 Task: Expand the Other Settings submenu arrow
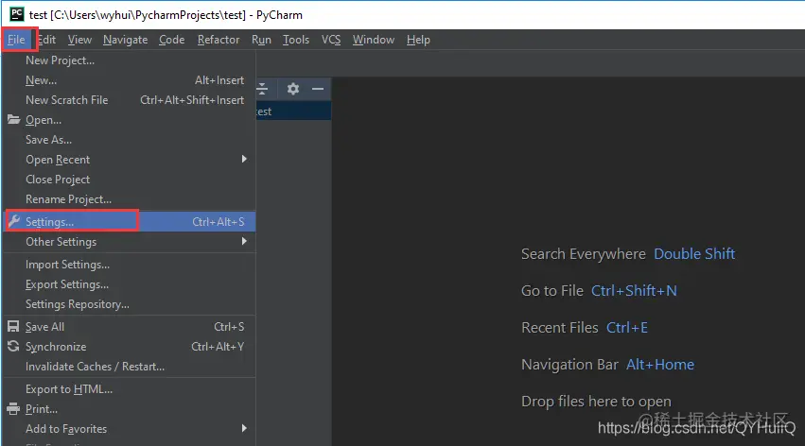click(x=244, y=242)
